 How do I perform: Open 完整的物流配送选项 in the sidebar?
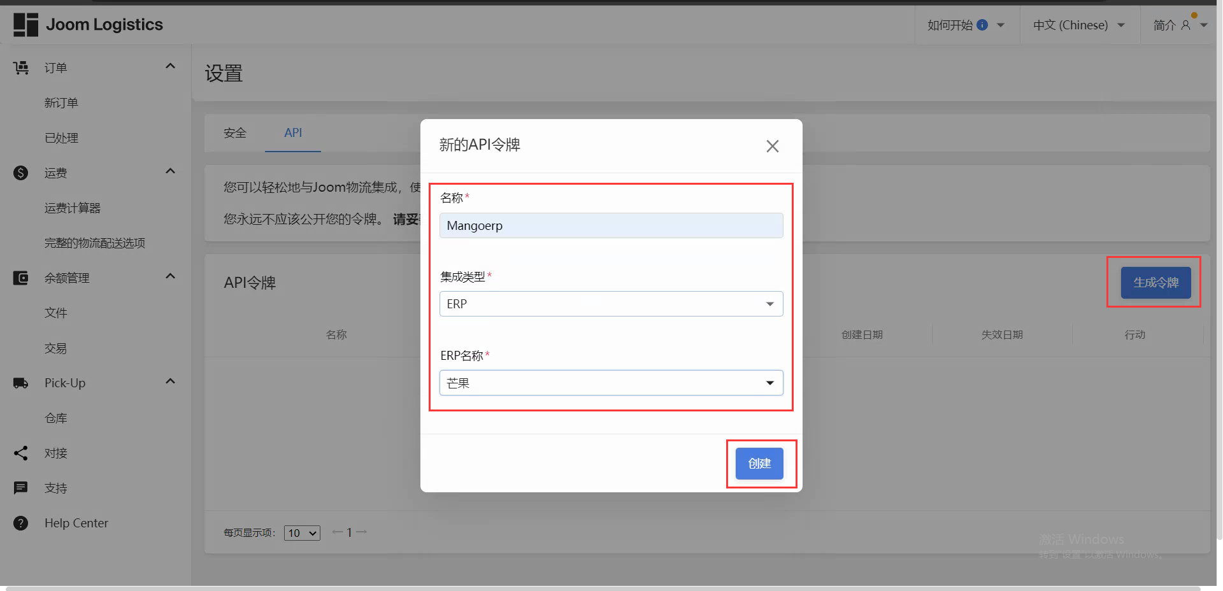click(95, 243)
